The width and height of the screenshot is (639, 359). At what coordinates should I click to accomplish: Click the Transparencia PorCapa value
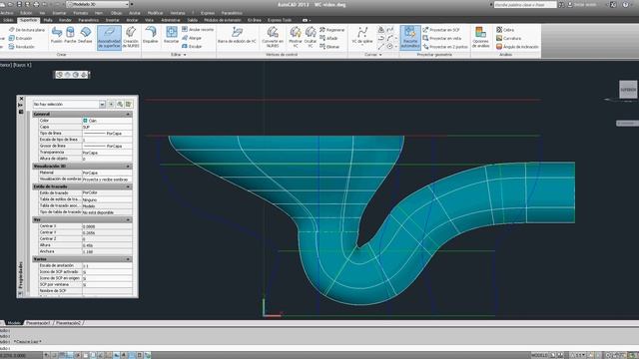point(107,153)
